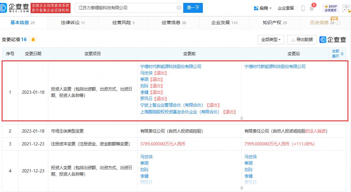Screen dimensions: 351x192
Task: Open 罗风日 marked 退出 in row 1
Action: point(147,99)
